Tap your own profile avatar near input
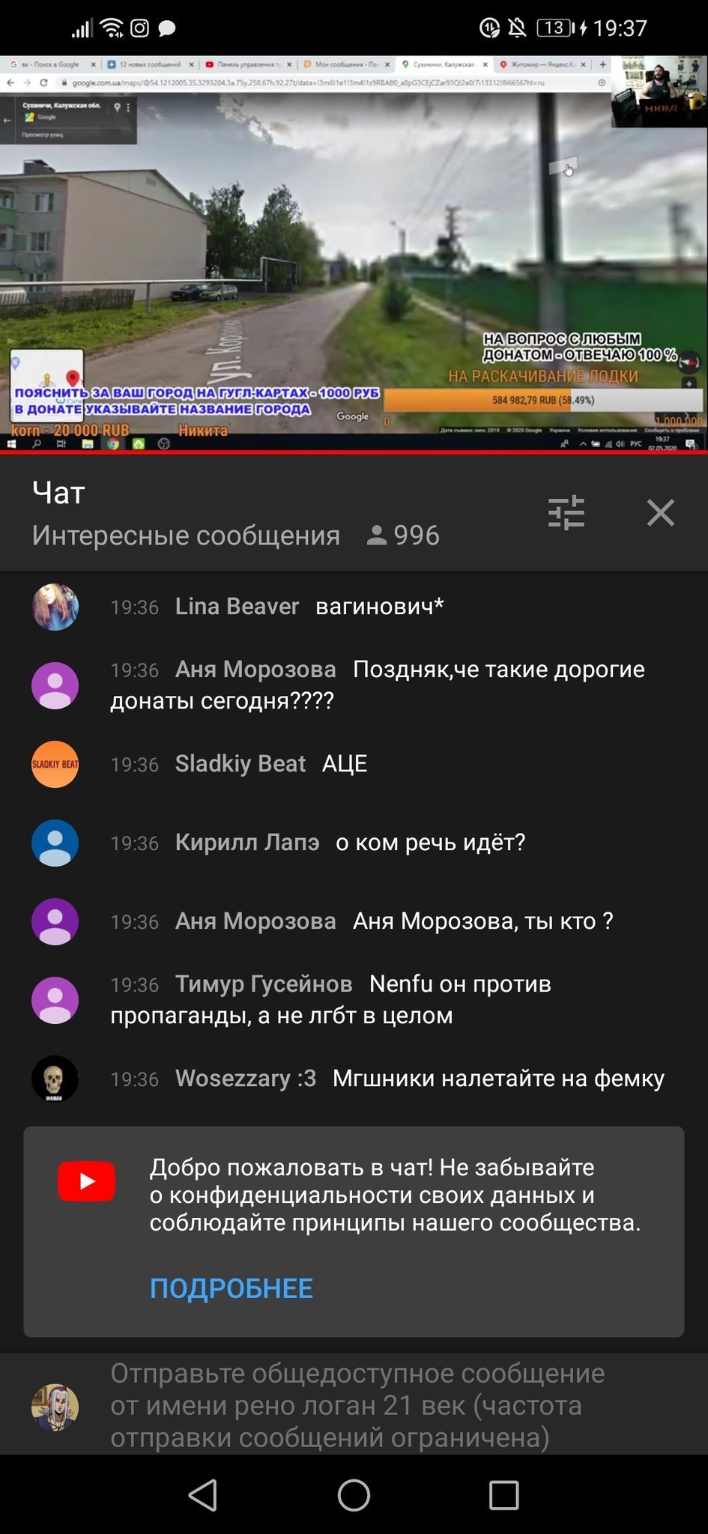The width and height of the screenshot is (708, 1534). point(55,1407)
